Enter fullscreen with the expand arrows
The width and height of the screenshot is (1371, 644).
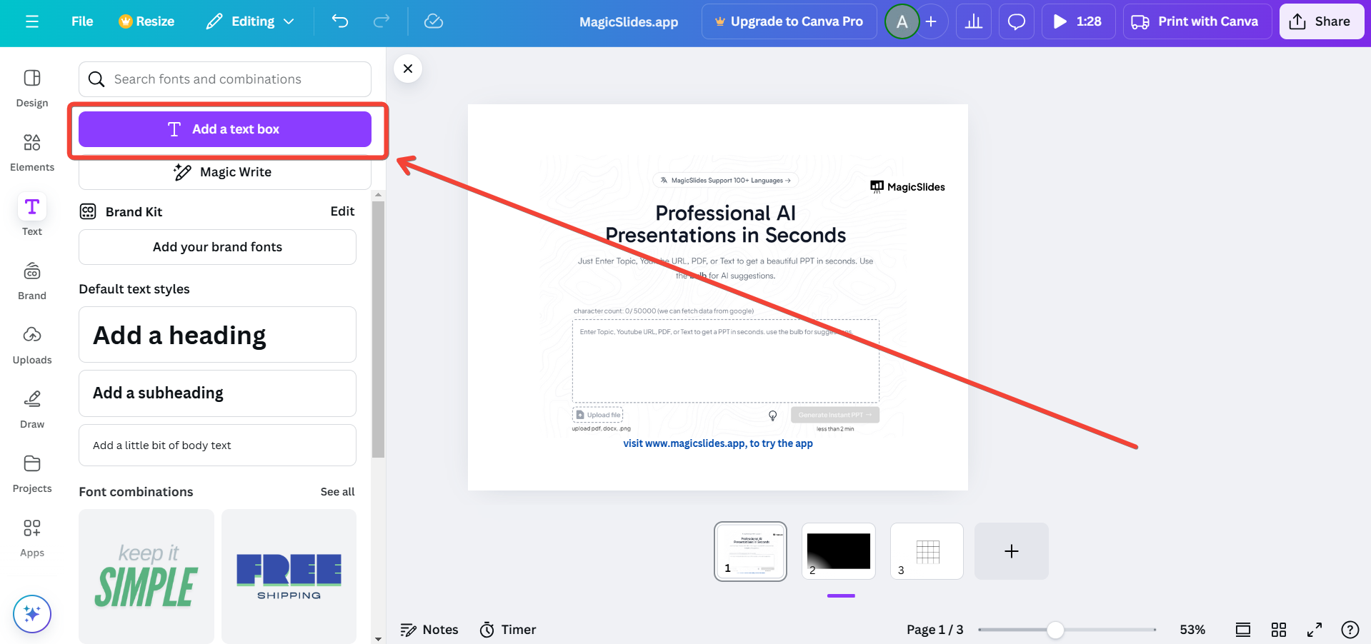pos(1315,630)
